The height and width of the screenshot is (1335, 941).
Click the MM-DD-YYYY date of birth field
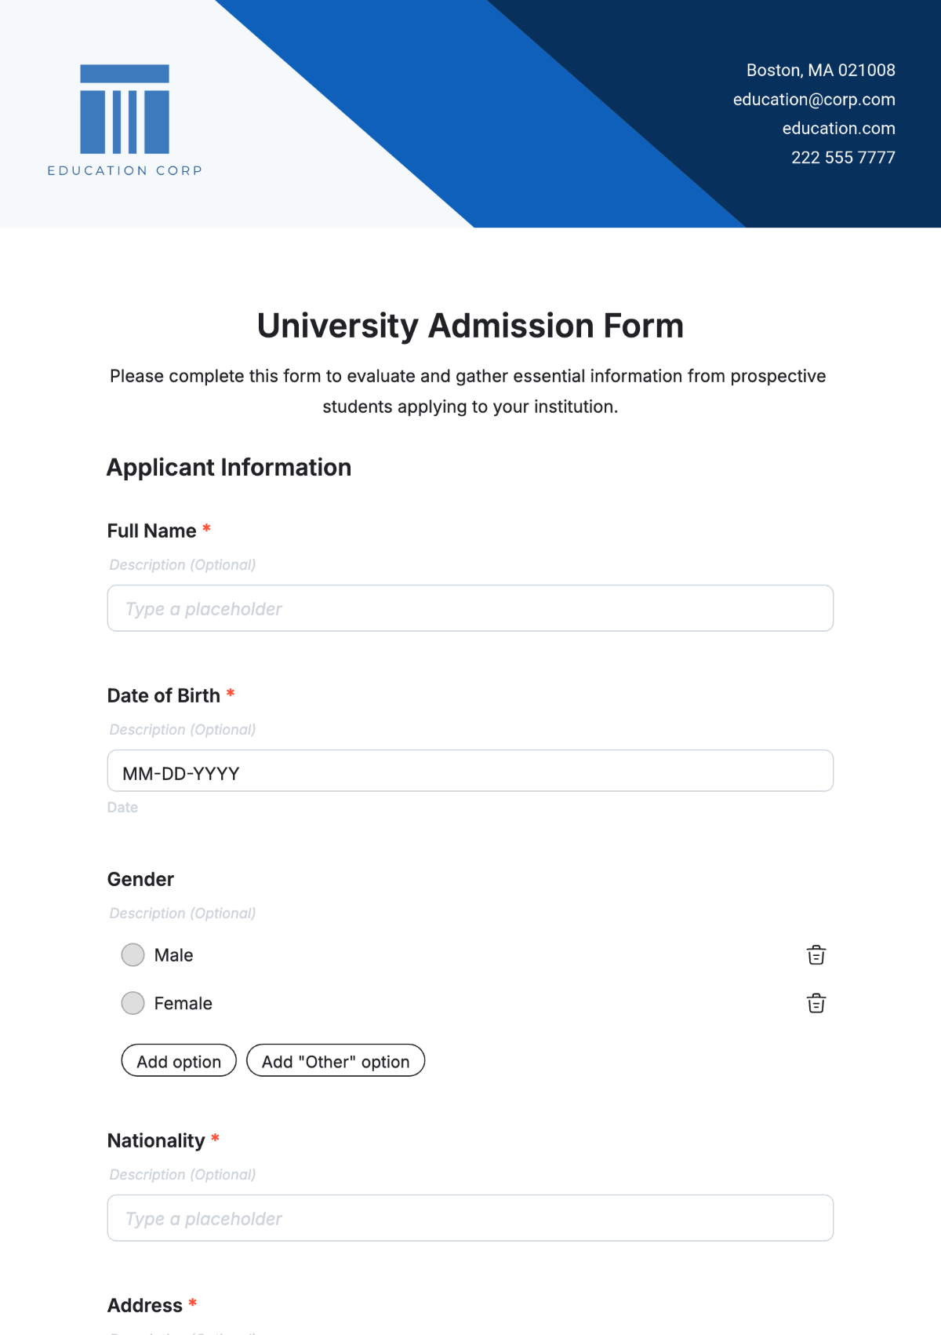pos(470,771)
